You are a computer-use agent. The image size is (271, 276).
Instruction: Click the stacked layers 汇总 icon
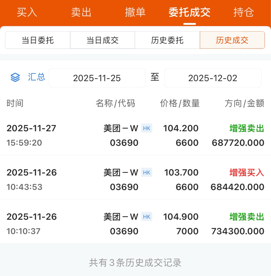[x=15, y=77]
